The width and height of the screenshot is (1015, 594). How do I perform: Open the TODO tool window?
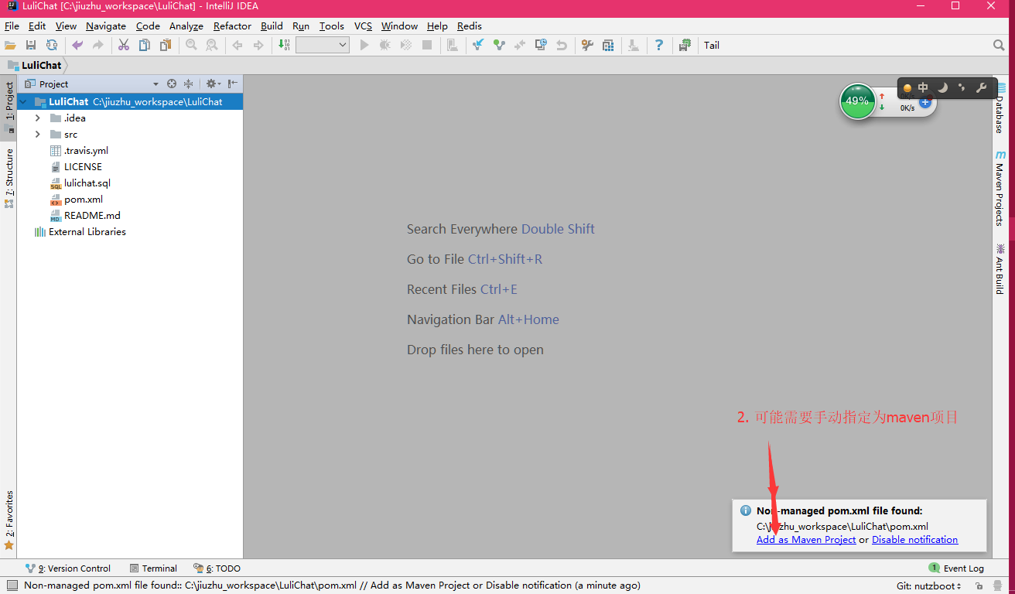coord(217,568)
